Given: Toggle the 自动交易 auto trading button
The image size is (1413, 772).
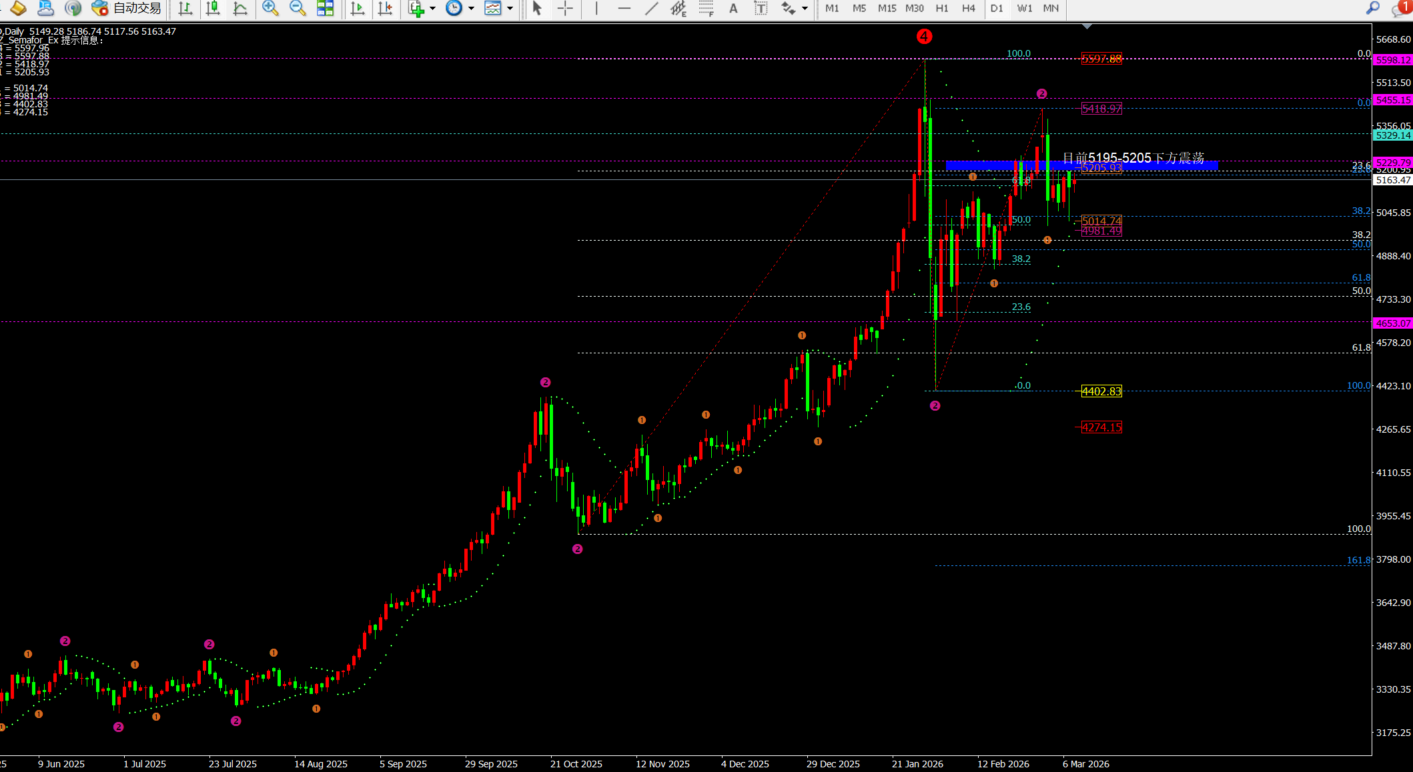Looking at the screenshot, I should pyautogui.click(x=127, y=8).
